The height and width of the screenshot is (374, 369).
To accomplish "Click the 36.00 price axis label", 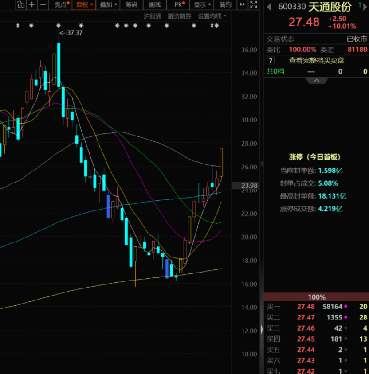I will 249,50.
